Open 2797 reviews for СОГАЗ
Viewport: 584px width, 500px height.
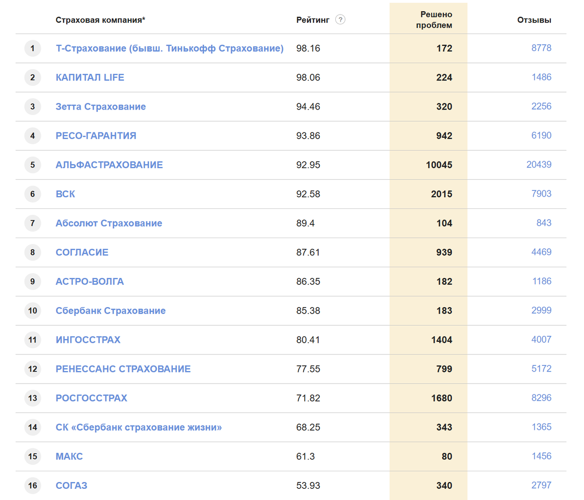click(541, 485)
